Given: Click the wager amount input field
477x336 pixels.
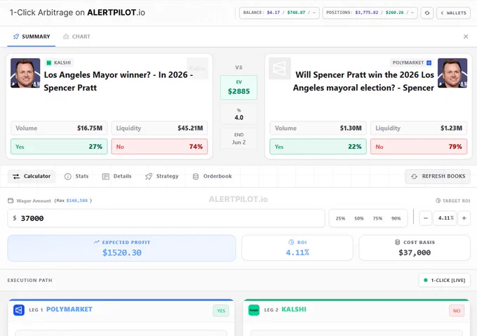Looking at the screenshot, I should tap(166, 218).
